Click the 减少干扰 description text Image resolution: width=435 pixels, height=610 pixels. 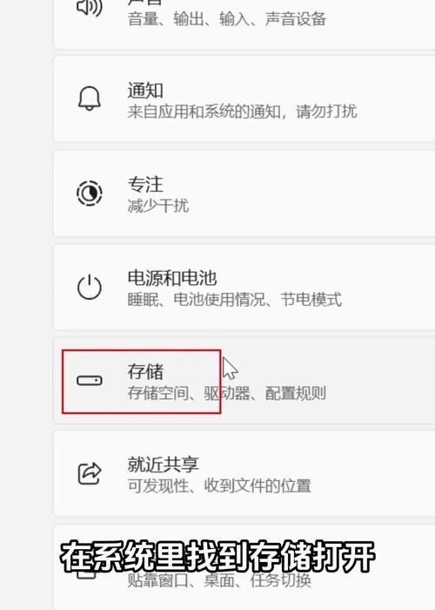tap(158, 206)
